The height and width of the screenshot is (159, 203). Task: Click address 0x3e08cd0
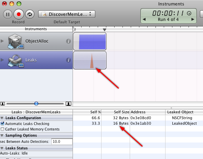tap(141, 118)
